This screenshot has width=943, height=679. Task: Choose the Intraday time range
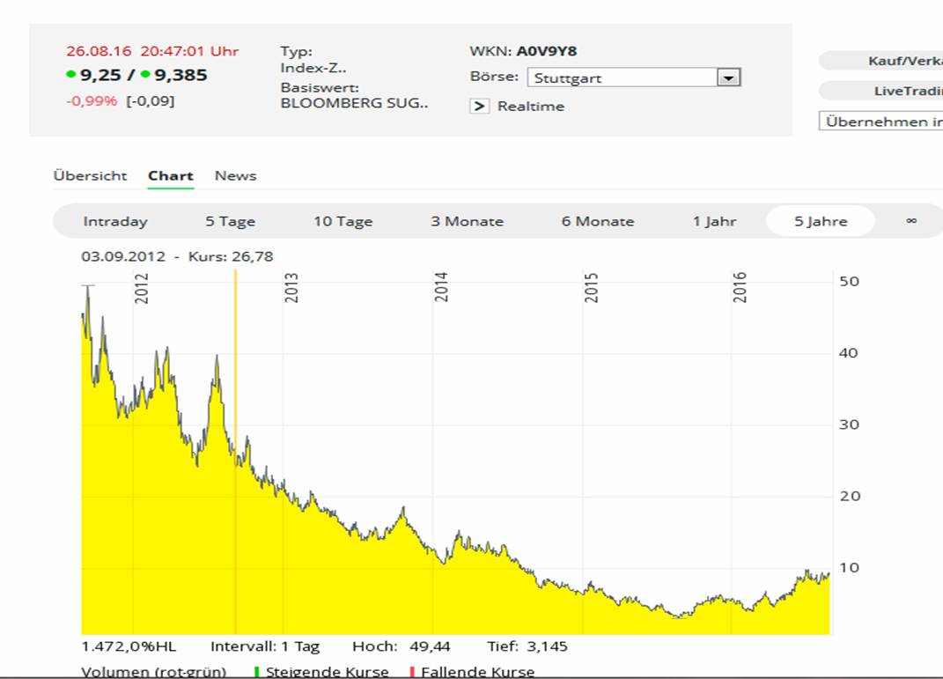point(115,221)
